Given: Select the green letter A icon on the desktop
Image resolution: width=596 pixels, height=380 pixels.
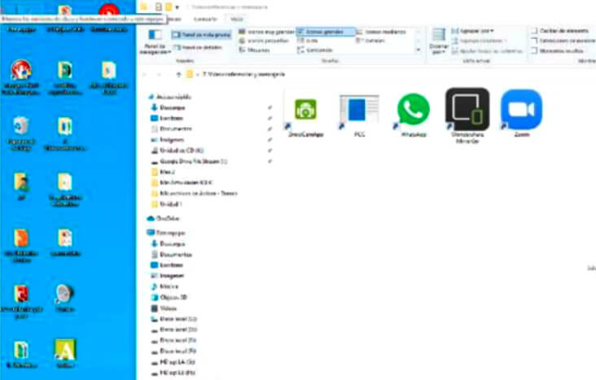Looking at the screenshot, I should coord(65,353).
